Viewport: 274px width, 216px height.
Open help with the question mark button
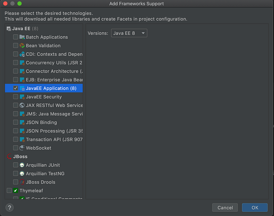[x=10, y=208]
